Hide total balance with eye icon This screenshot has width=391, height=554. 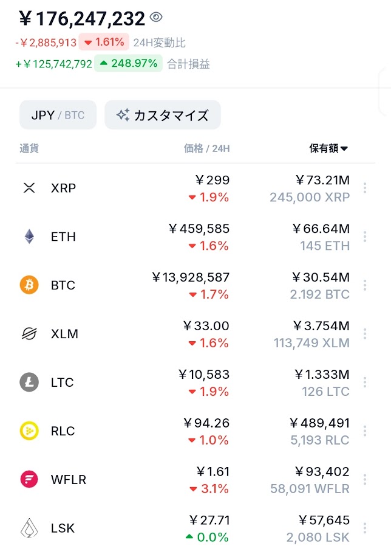pyautogui.click(x=156, y=18)
